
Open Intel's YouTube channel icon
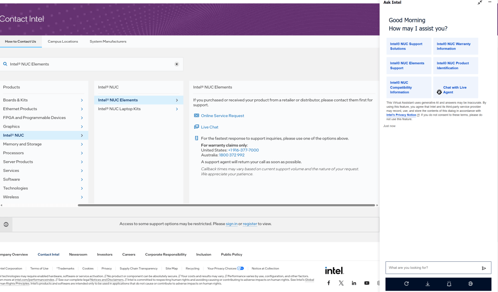[366, 283]
